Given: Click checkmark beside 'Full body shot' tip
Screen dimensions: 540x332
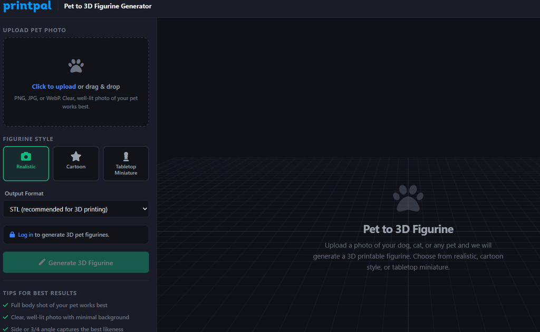Looking at the screenshot, I should tap(5, 305).
